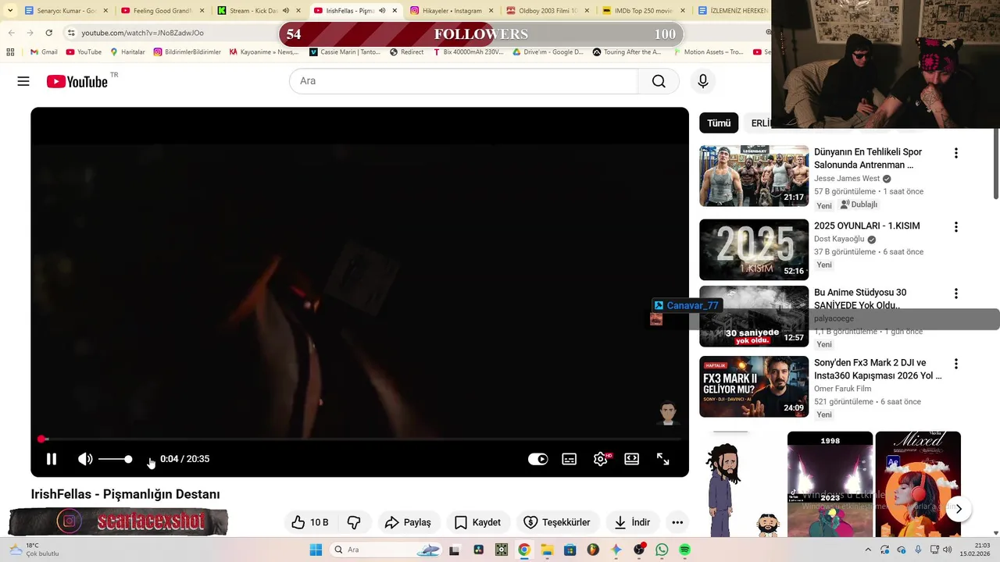Show hidden system tray icons
This screenshot has height=562, width=1000.
pos(868,550)
